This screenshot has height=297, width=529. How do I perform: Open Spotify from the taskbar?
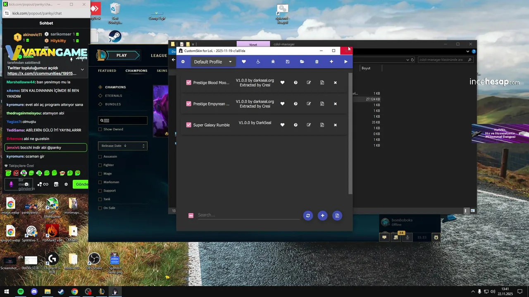pos(21,292)
